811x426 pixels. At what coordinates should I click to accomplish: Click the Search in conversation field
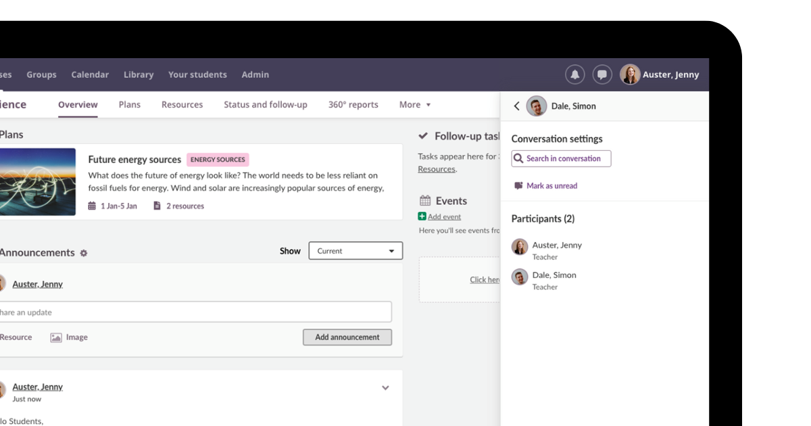[x=561, y=159]
